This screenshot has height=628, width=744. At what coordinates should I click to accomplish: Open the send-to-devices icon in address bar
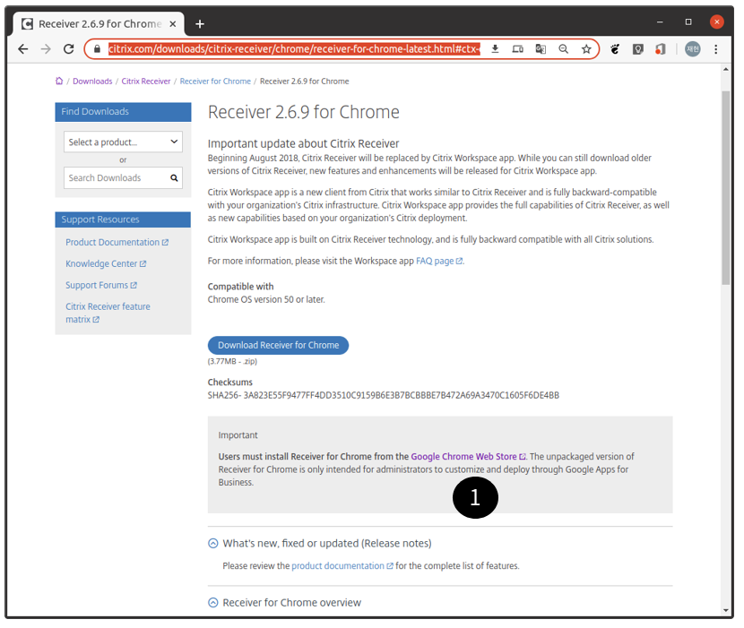[518, 49]
